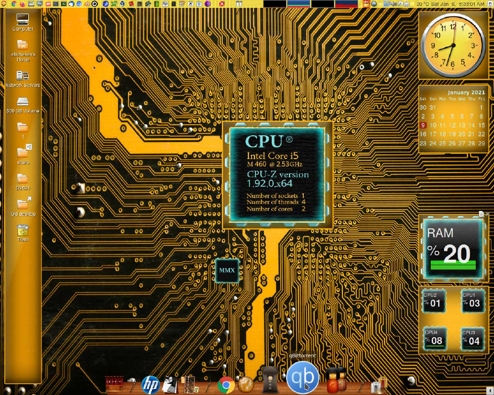This screenshot has height=395, width=494.
Task: Open abohasan's Home folder
Action: [x=23, y=50]
